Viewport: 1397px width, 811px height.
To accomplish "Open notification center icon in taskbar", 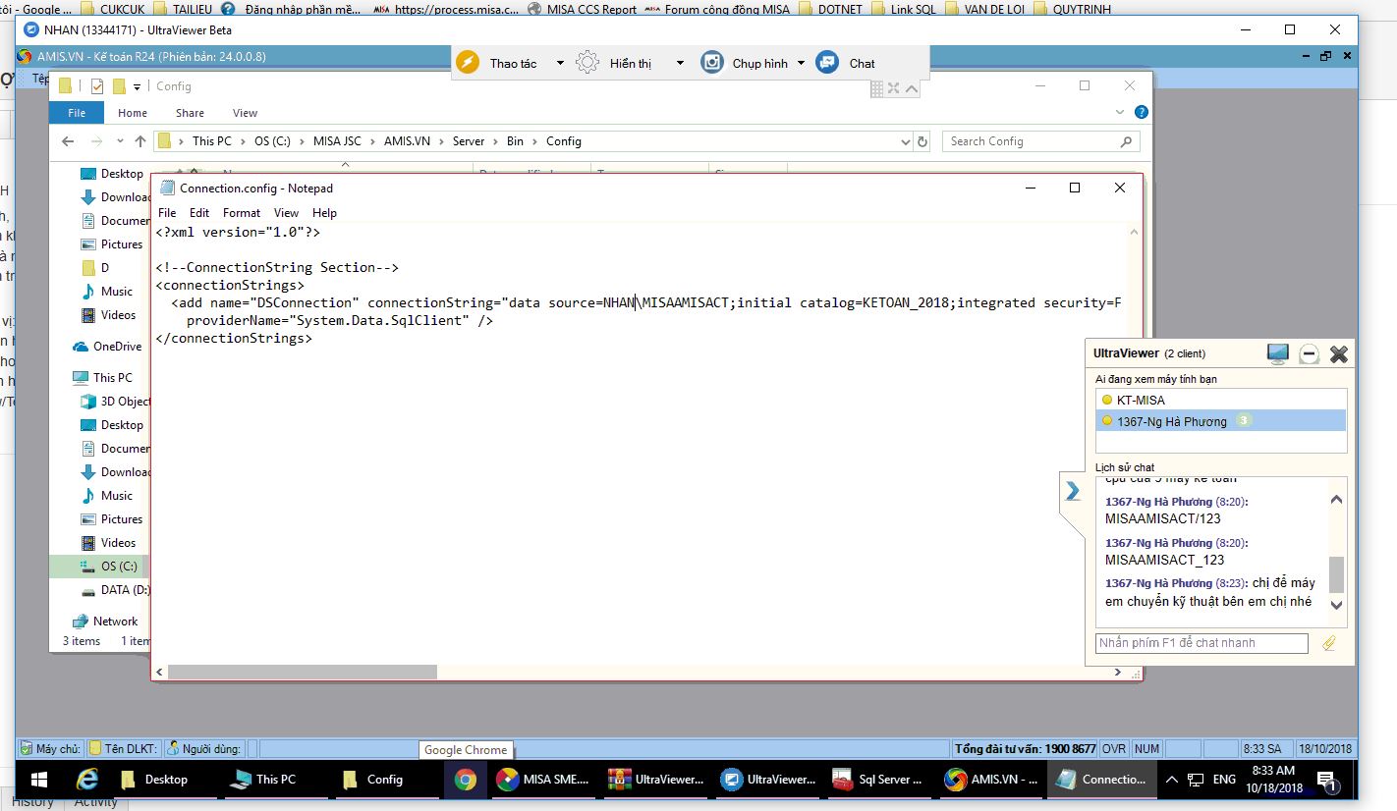I will [x=1329, y=782].
